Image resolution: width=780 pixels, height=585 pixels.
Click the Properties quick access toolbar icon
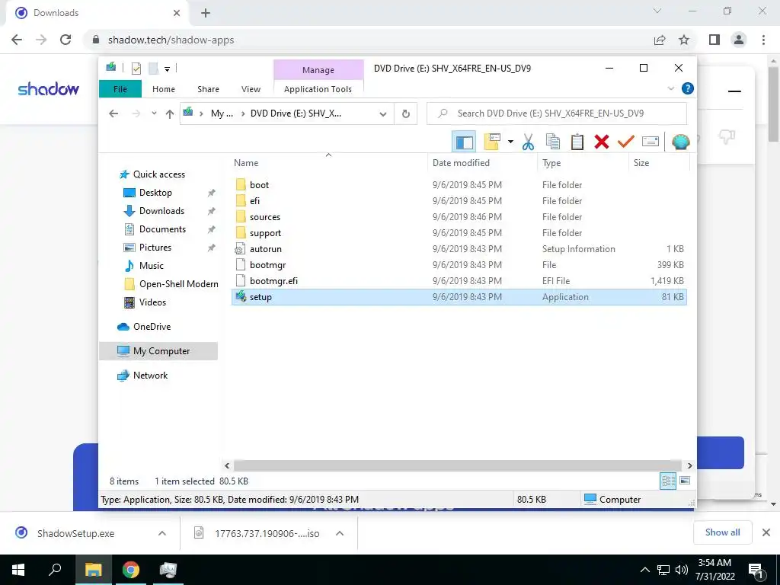pyautogui.click(x=136, y=69)
